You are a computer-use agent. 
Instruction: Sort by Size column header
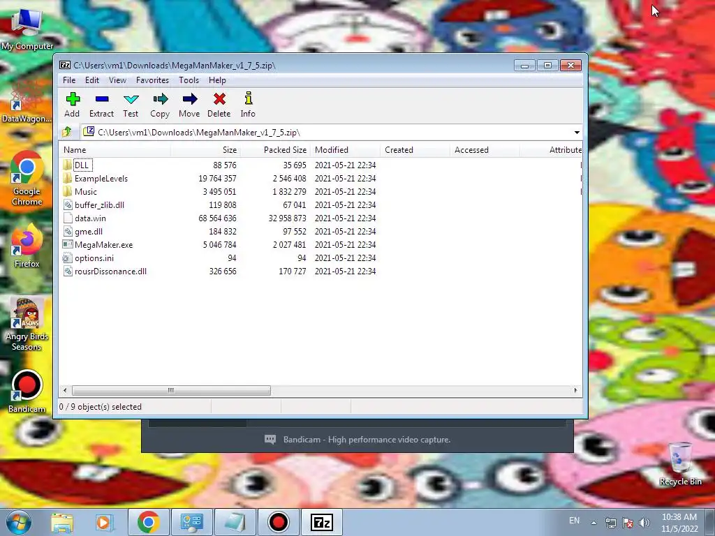[x=206, y=150]
